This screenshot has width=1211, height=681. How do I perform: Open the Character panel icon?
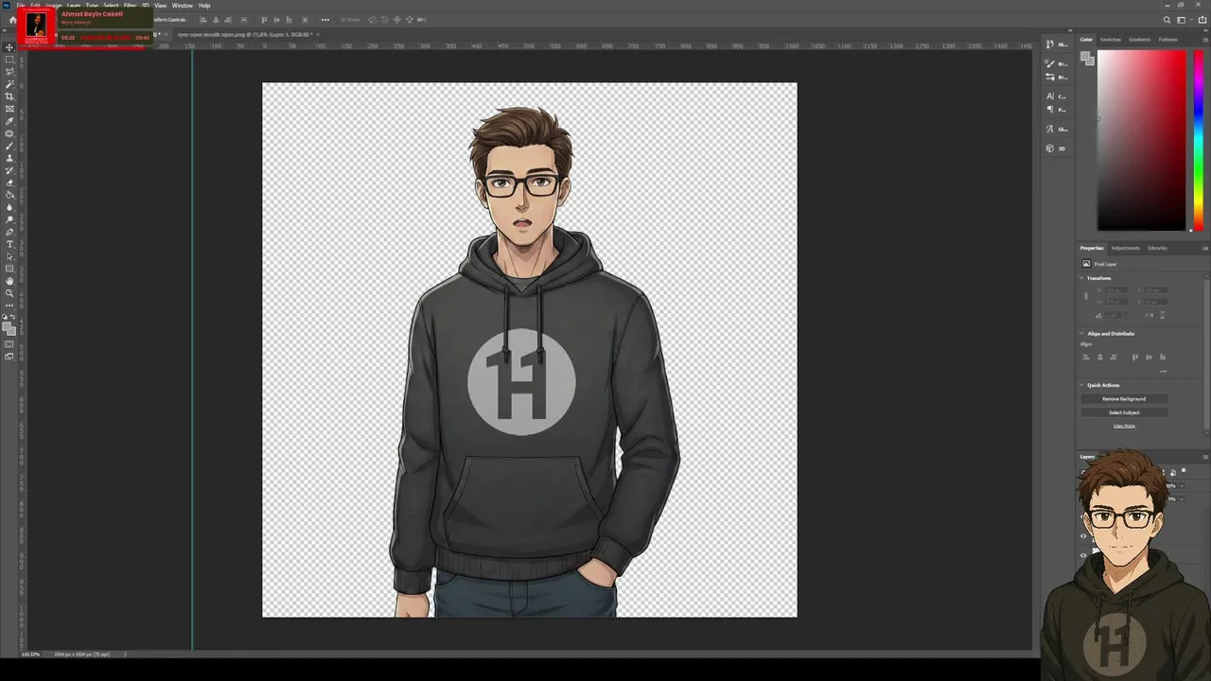[x=1050, y=96]
